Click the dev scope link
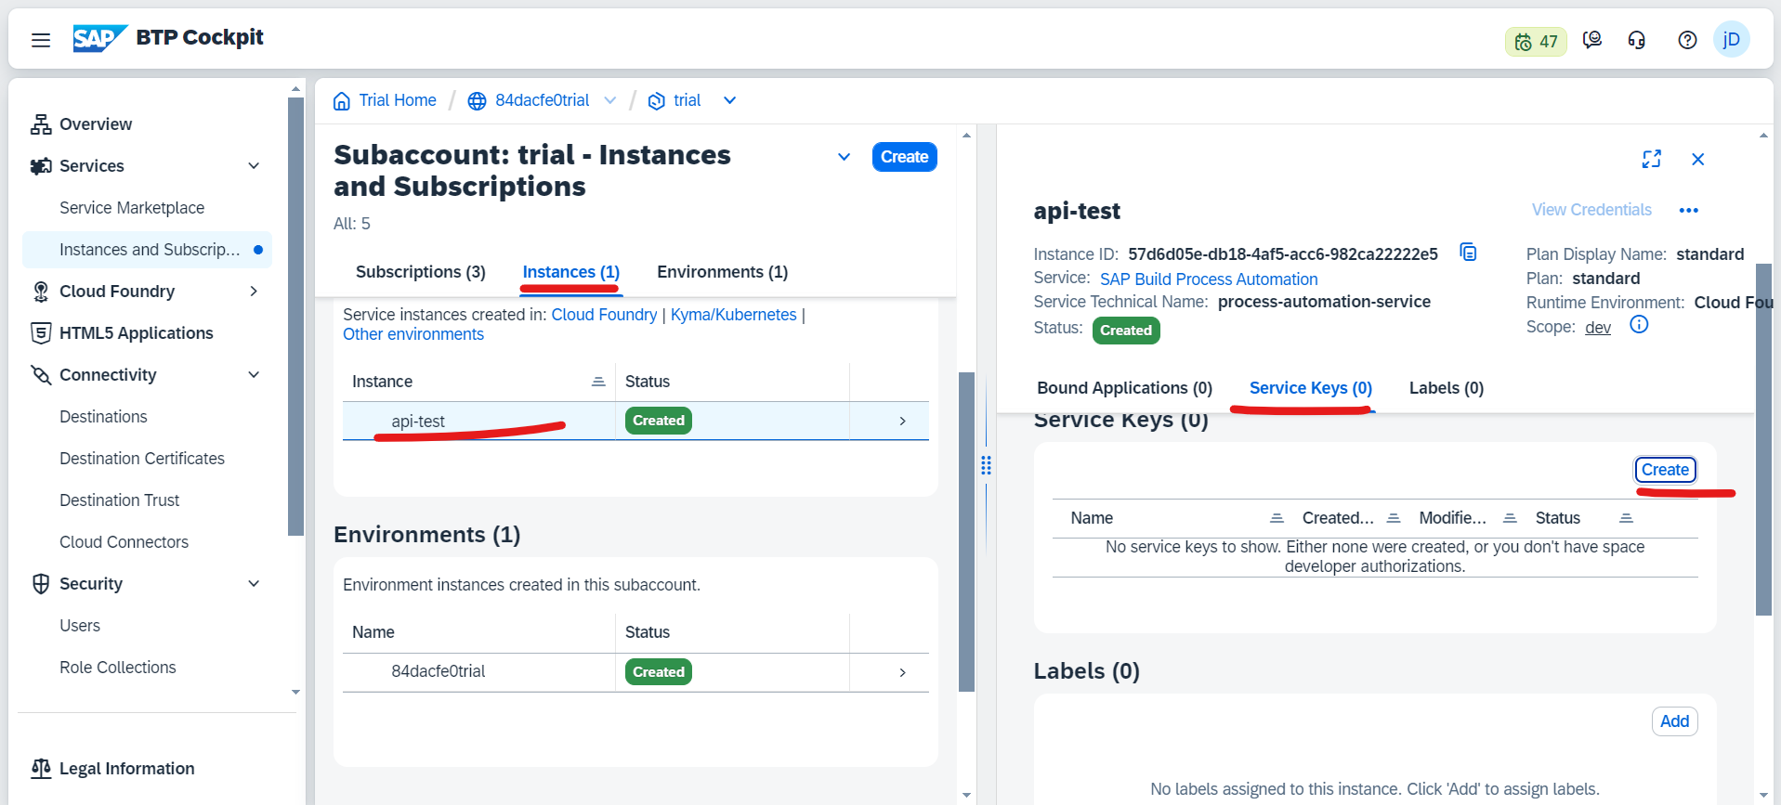Screen dimensions: 1781x805 coord(1598,328)
